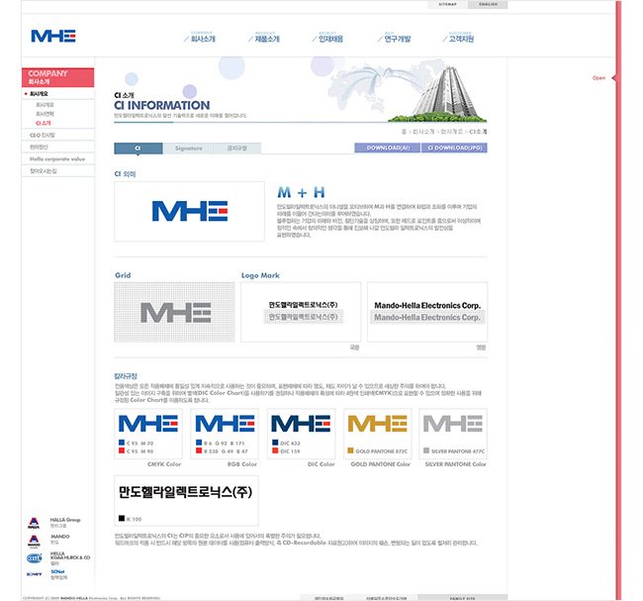This screenshot has height=601, width=643.
Task: Open CI 소개 sidebar submenu item
Action: (x=44, y=123)
